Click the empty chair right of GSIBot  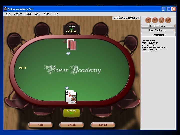(x=101, y=29)
